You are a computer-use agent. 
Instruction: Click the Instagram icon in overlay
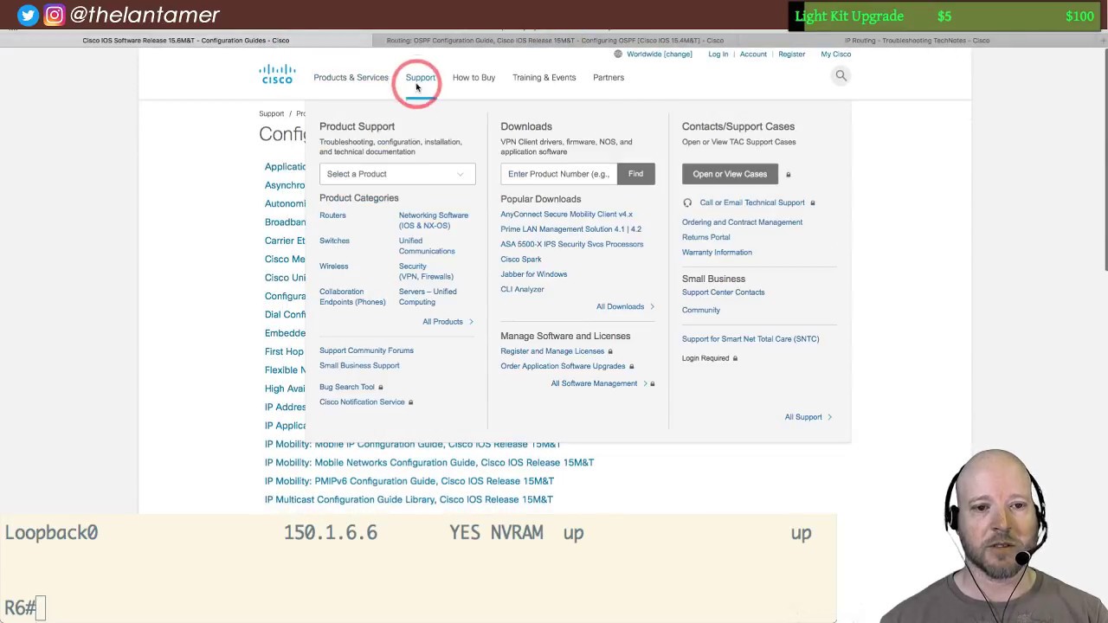point(54,15)
